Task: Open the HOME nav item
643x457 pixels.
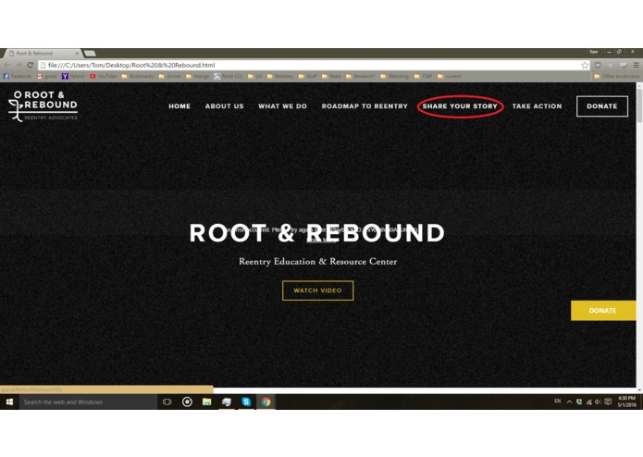Action: (x=179, y=106)
